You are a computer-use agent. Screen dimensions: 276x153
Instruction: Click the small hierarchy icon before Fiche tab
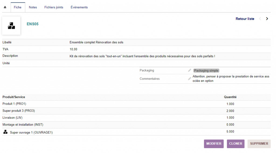coord(5,7)
